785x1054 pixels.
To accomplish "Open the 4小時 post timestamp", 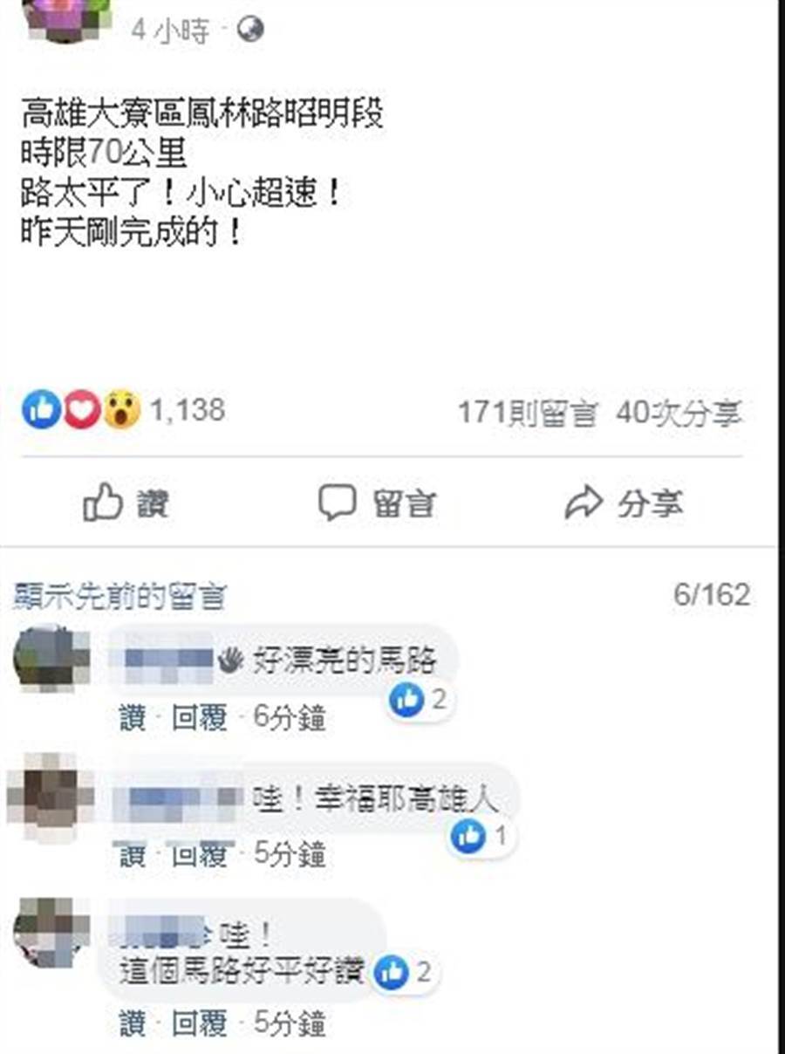I will point(171,31).
